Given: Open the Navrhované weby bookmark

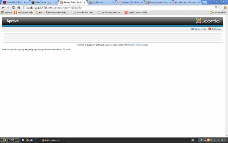Looking at the screenshot, I should [x=24, y=13].
